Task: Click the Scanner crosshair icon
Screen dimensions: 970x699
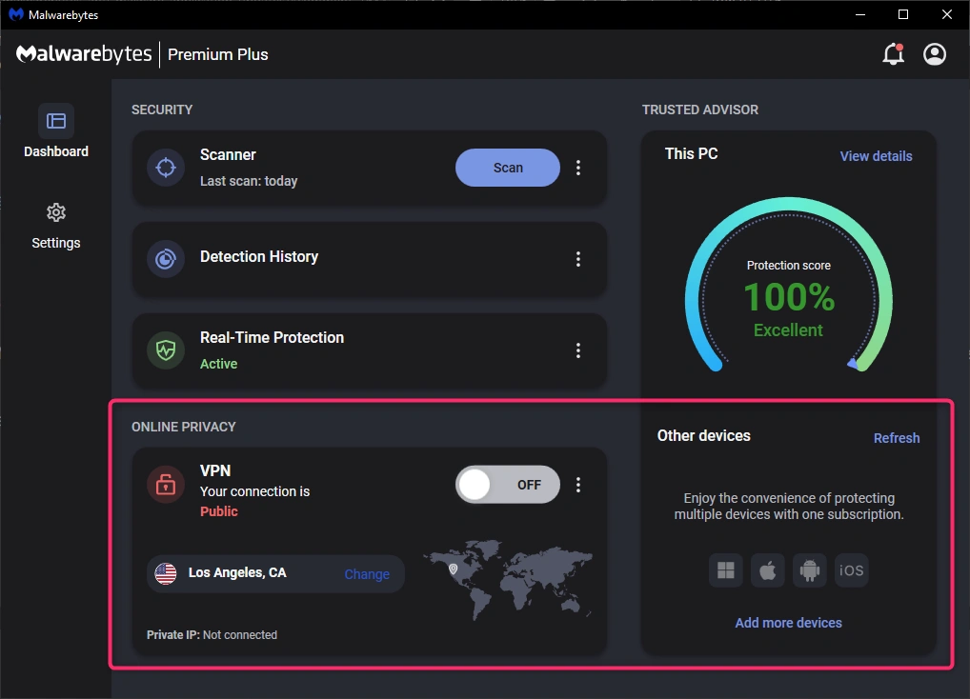Action: coord(166,168)
